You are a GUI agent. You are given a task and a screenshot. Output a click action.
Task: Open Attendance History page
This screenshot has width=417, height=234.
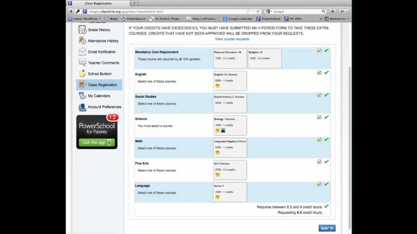click(x=103, y=41)
